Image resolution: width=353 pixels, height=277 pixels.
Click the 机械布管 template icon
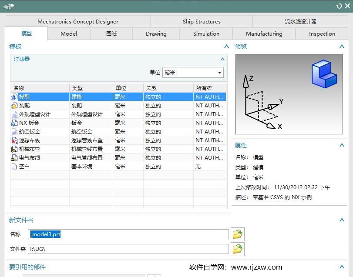14,149
